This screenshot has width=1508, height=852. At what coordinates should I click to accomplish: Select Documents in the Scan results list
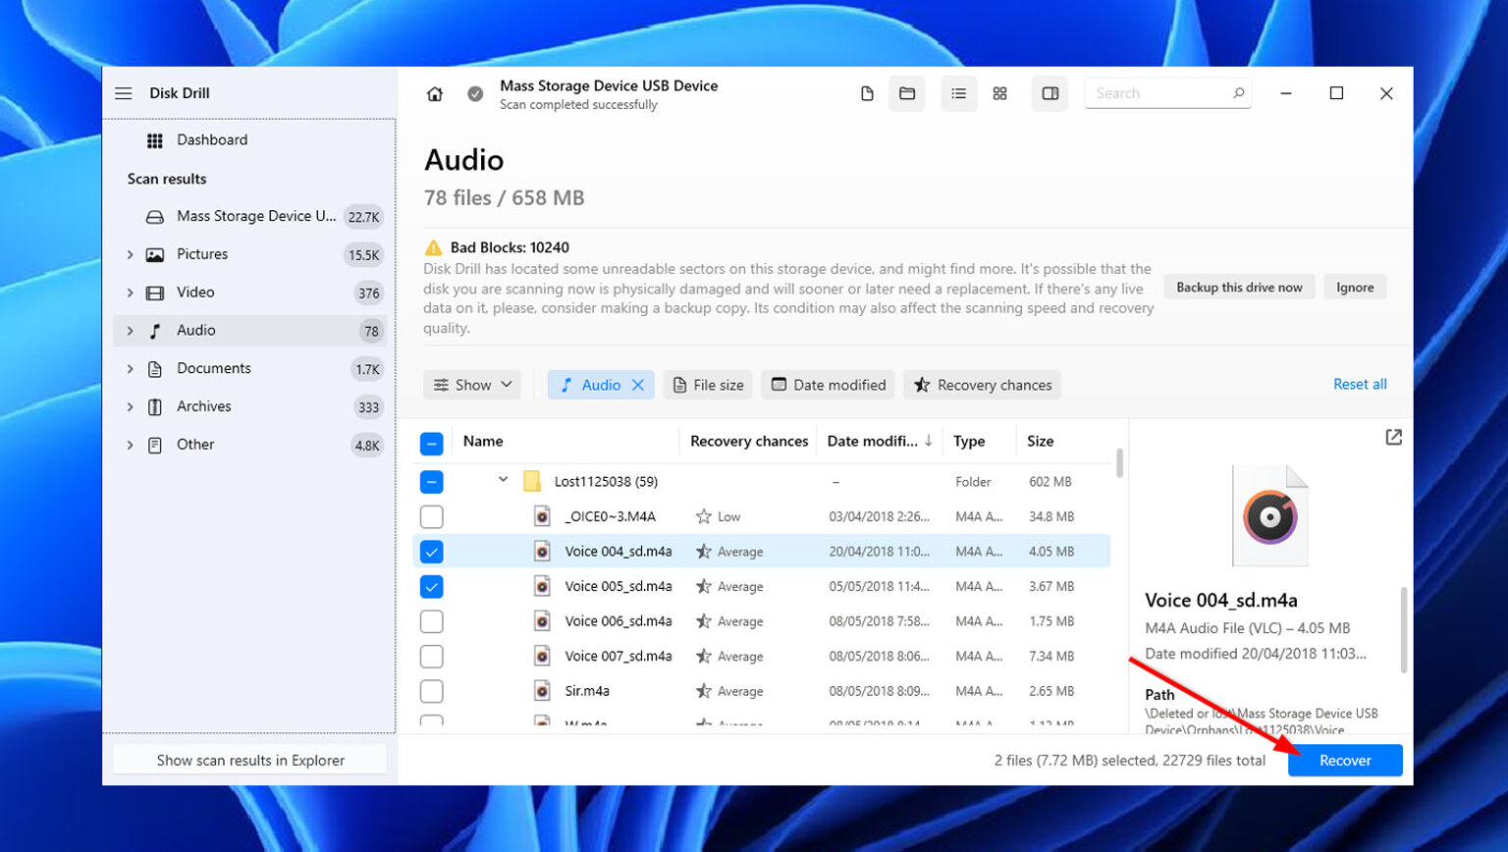(x=214, y=368)
